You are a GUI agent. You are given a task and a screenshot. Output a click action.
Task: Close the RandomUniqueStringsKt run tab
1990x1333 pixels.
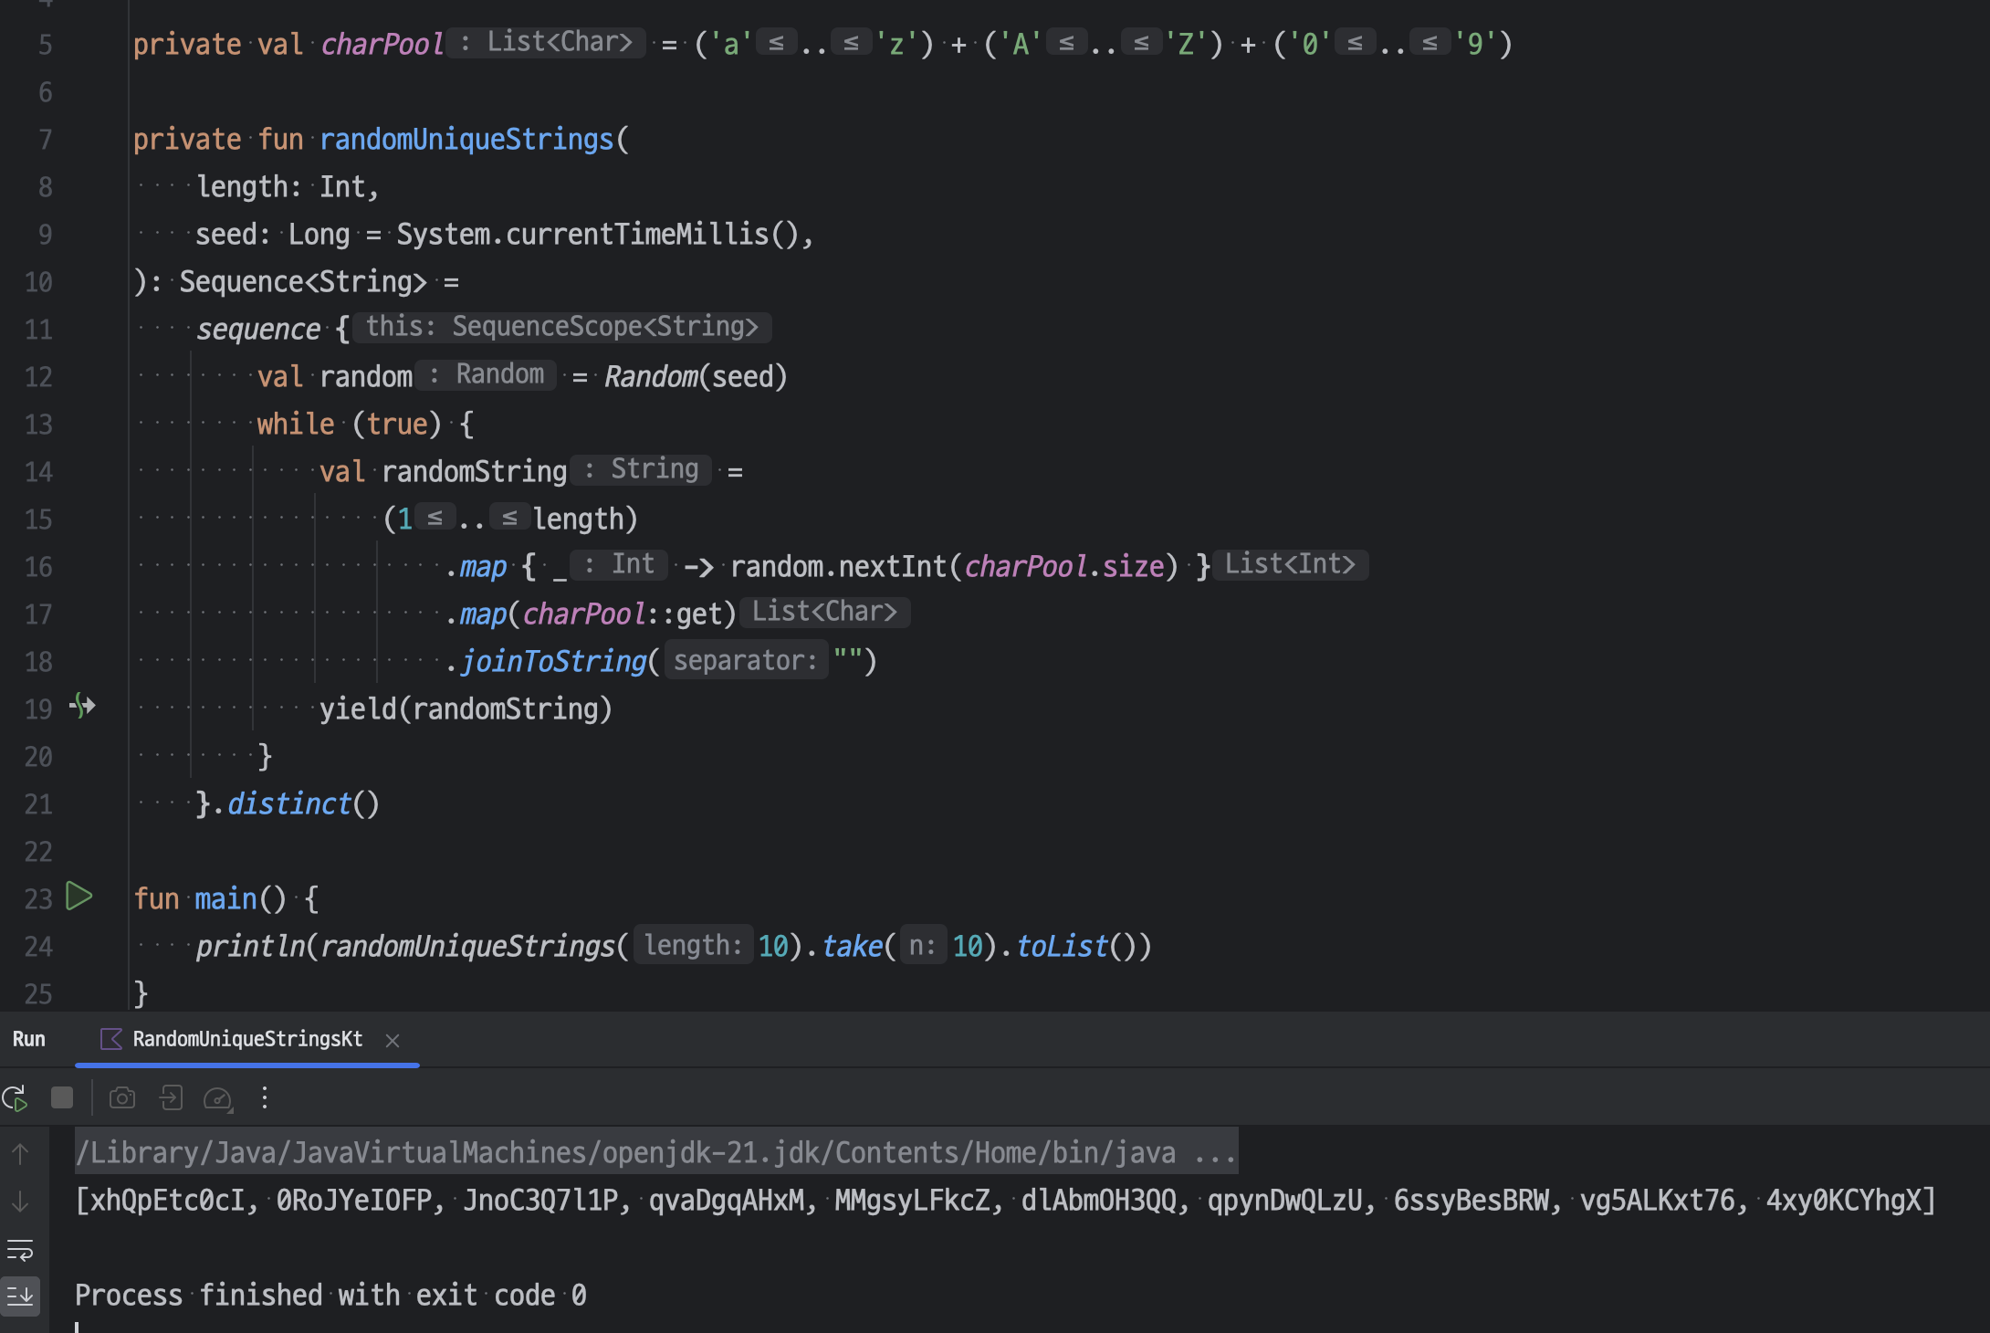(393, 1040)
